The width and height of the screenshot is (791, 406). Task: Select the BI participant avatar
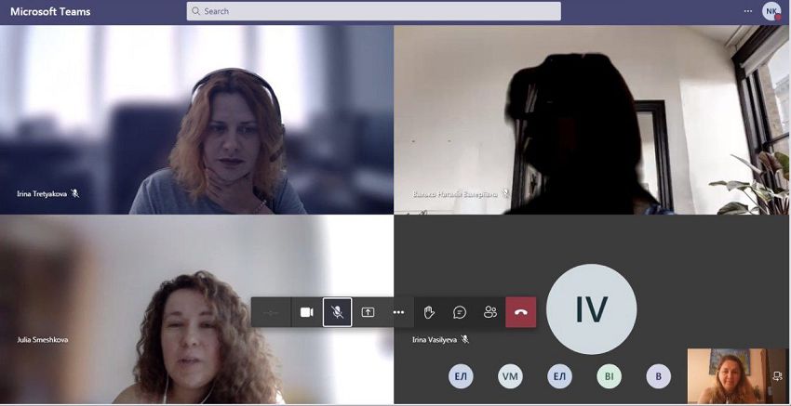click(609, 376)
